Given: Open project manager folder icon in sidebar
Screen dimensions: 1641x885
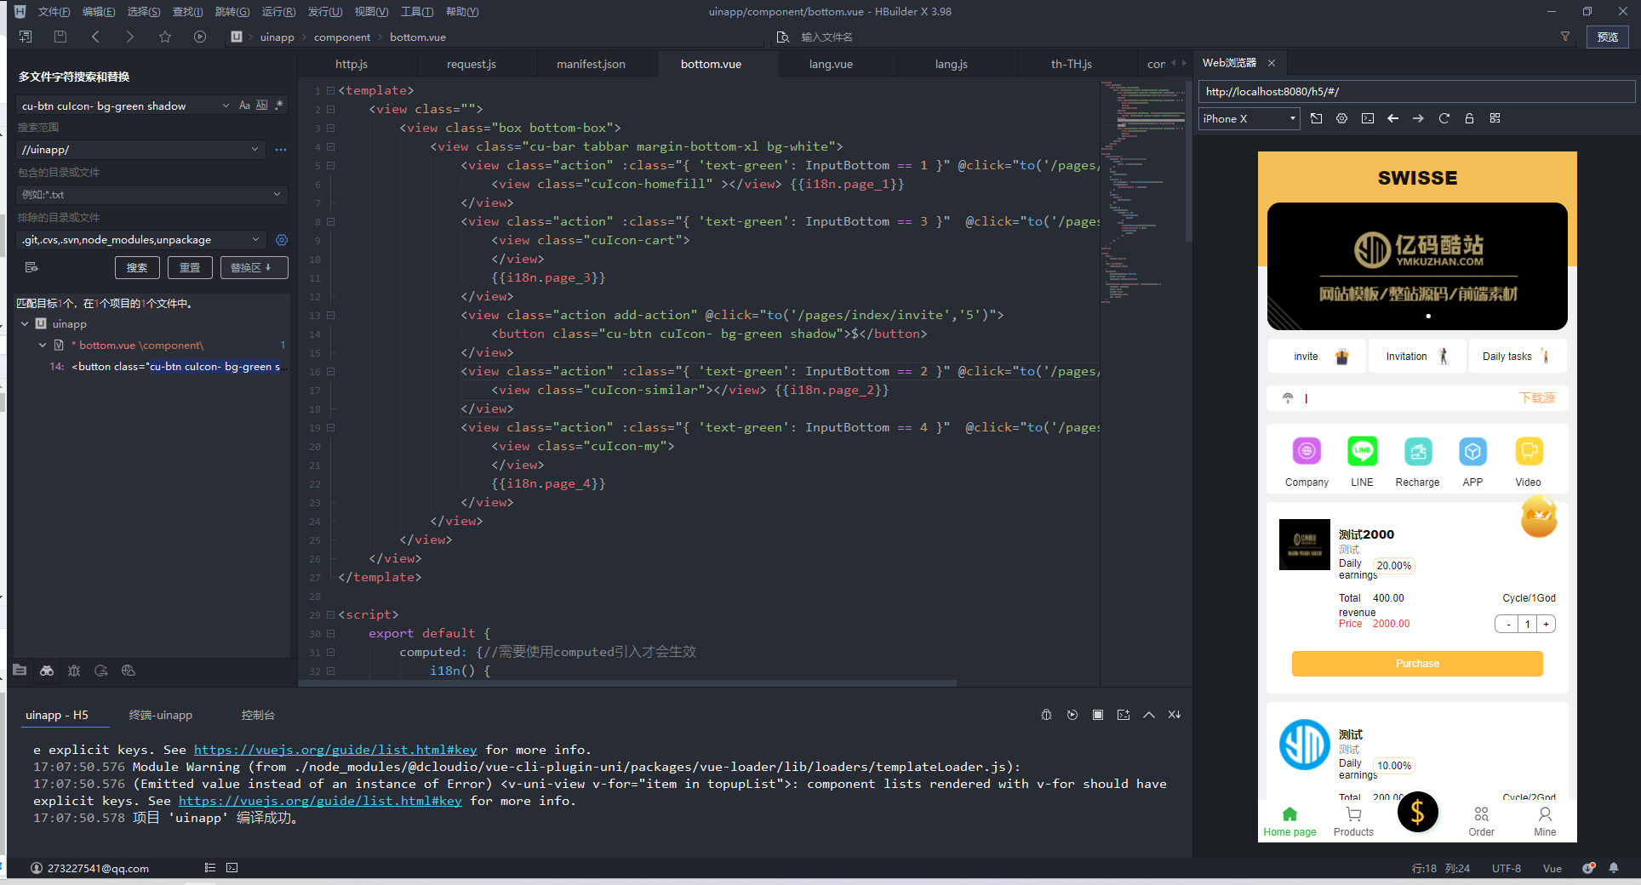Looking at the screenshot, I should [x=20, y=671].
